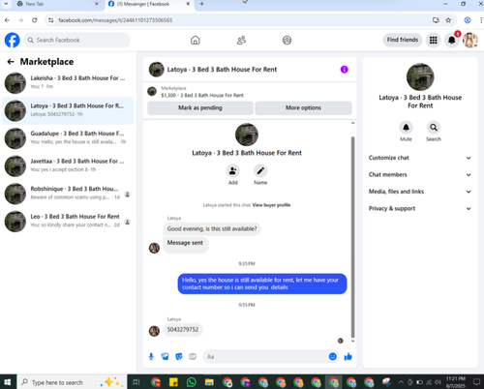The height and width of the screenshot is (389, 484).
Task: Click the Find friends button
Action: (403, 40)
